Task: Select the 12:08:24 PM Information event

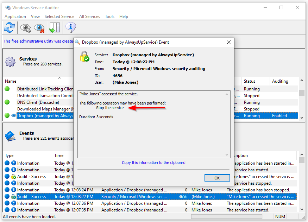Action: coord(150,190)
